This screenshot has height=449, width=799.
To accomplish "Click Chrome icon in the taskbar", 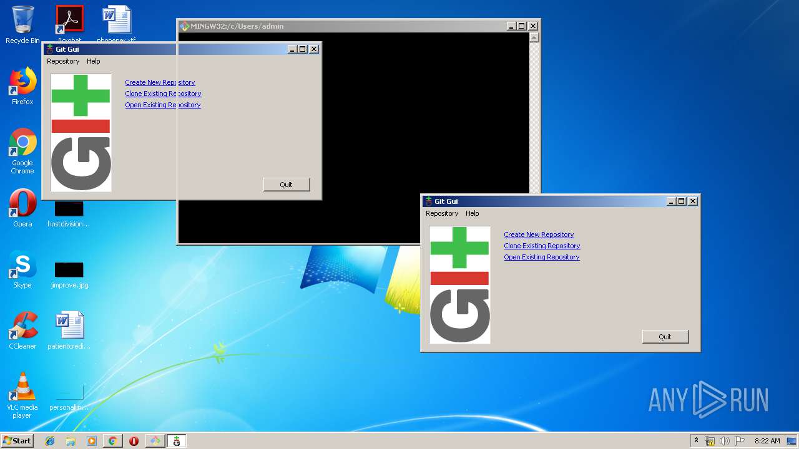I will pos(112,441).
